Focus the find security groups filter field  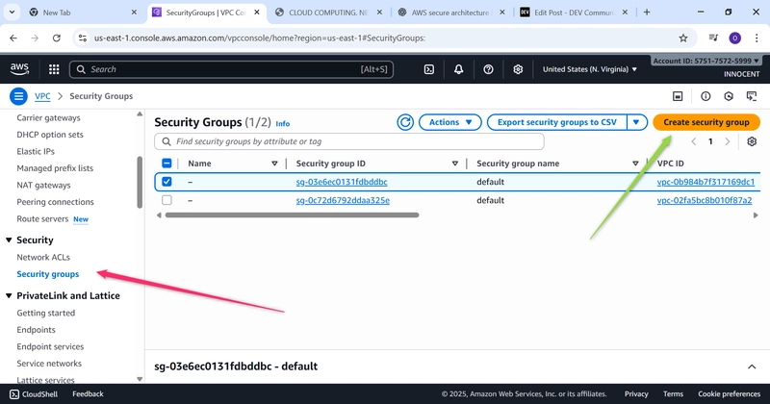click(349, 141)
